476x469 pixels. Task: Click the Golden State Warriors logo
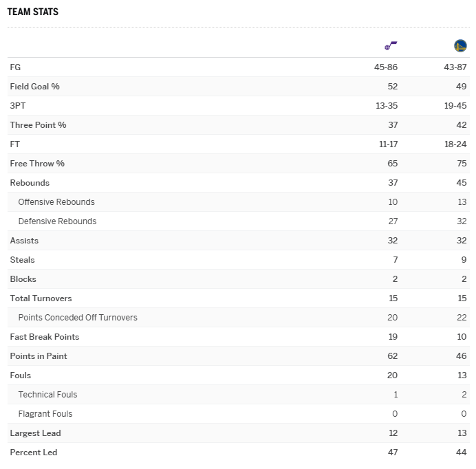[x=460, y=46]
